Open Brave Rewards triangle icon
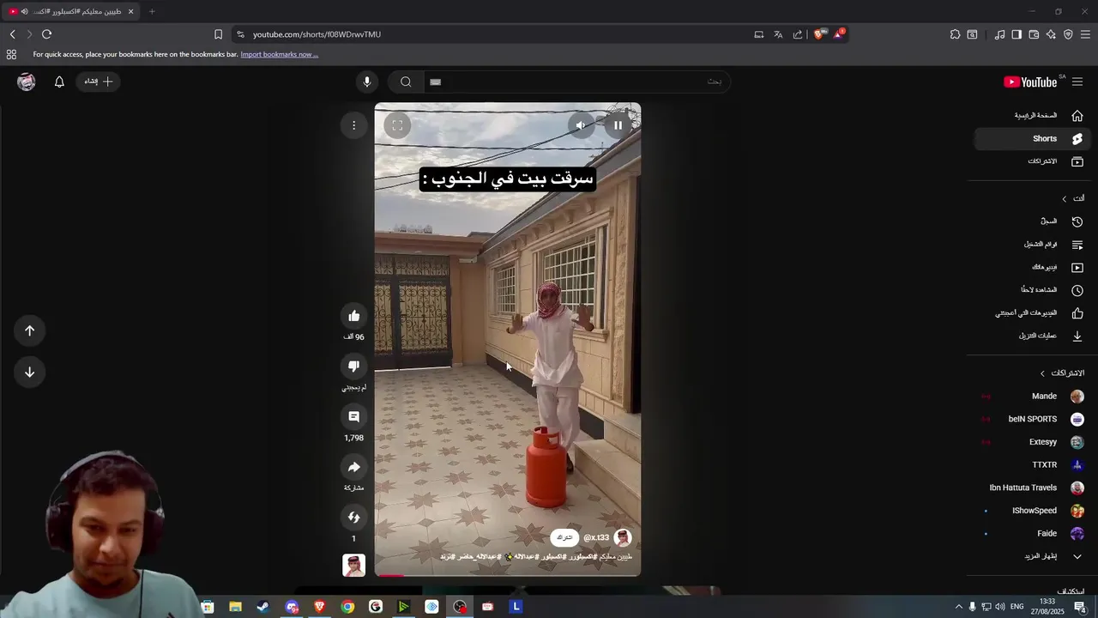 tap(839, 34)
